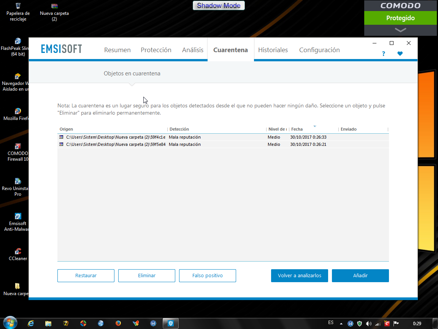438x329 pixels.
Task: Click the volume speaker tray icon
Action: click(369, 324)
